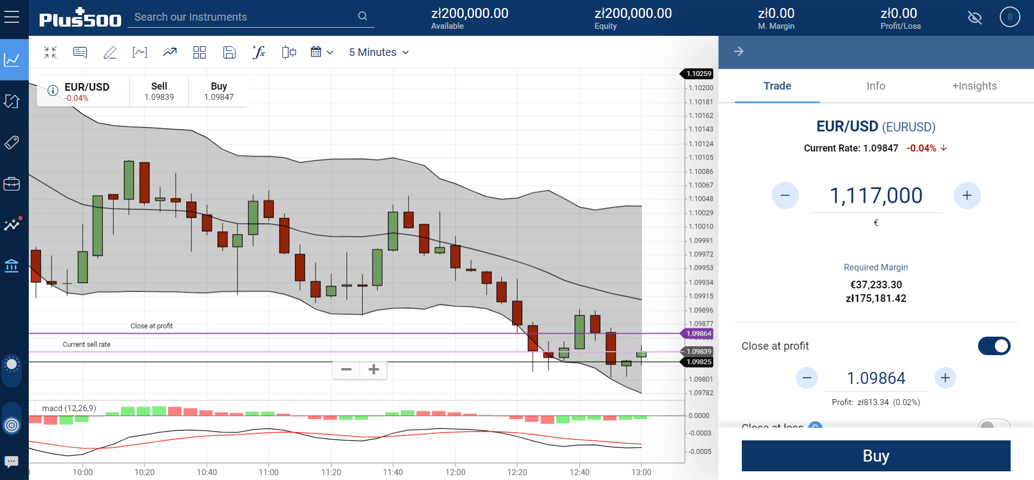Open the multi-chart grid layout icon
Viewport: 1034px width, 480px height.
pyautogui.click(x=199, y=52)
